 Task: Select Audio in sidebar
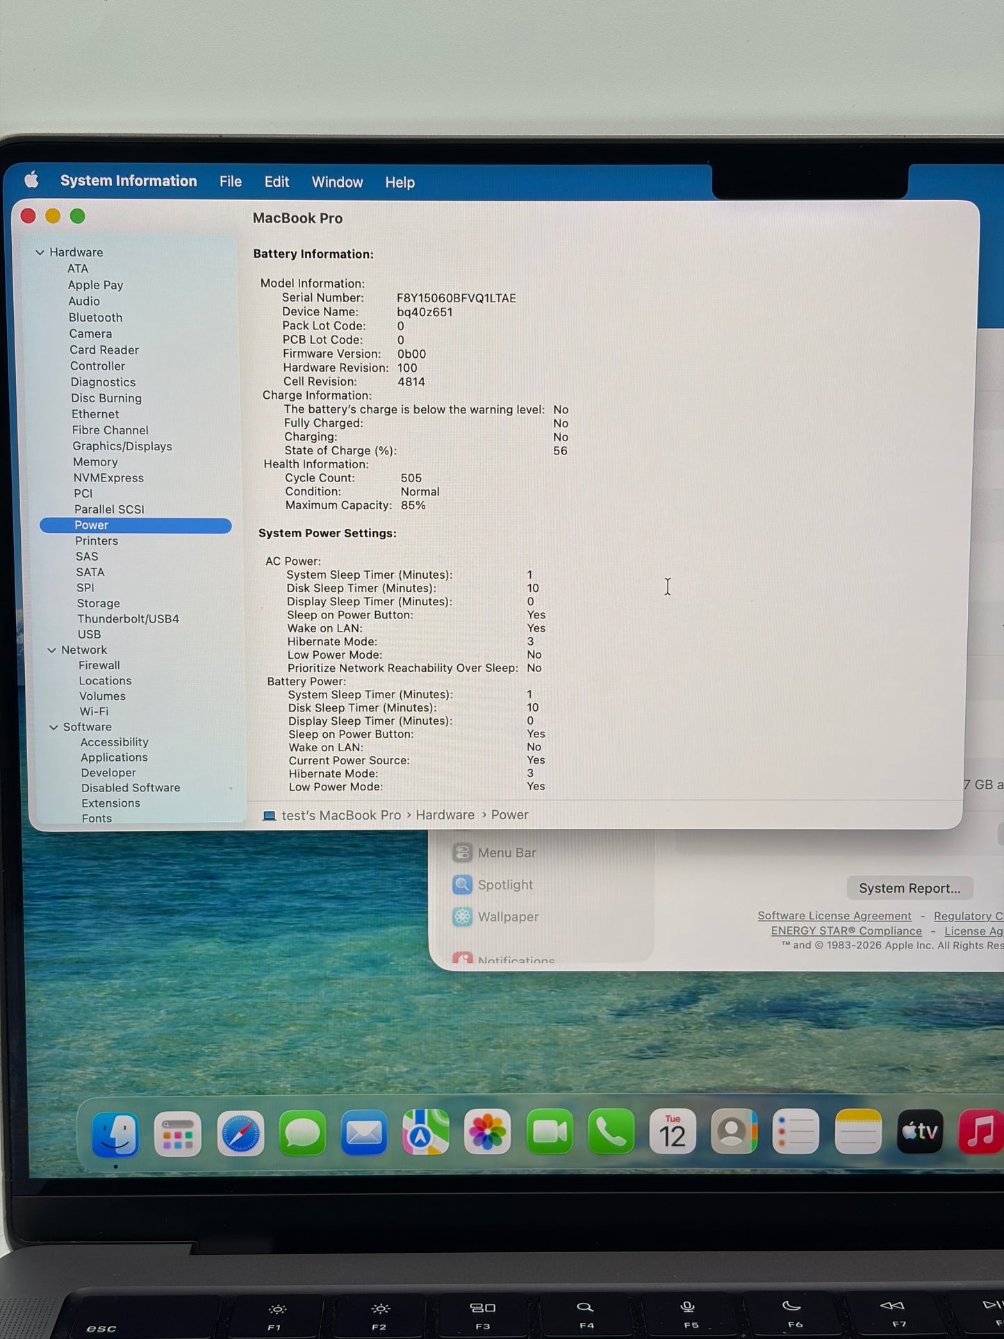(x=84, y=302)
